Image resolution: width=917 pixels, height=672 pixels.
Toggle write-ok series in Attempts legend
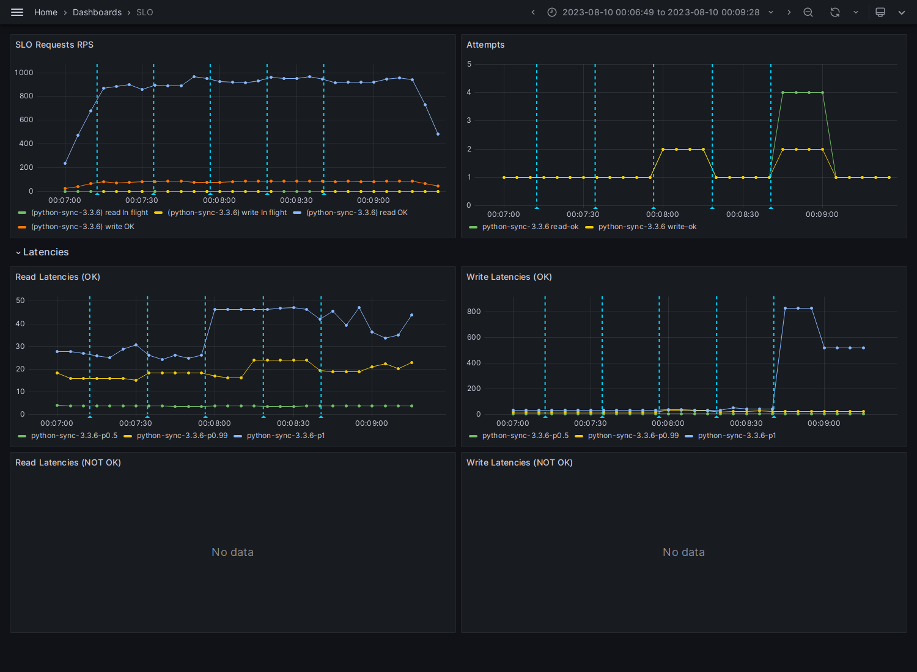[x=647, y=227]
